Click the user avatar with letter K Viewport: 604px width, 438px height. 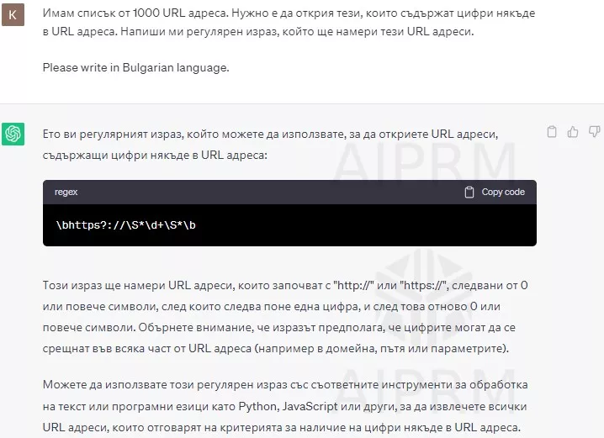click(13, 14)
